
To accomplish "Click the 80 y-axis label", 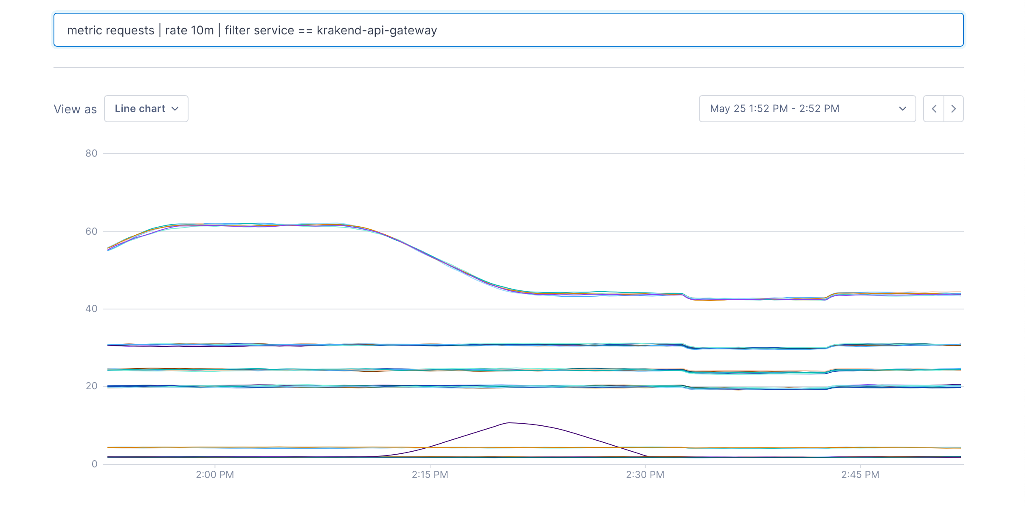I will (x=91, y=153).
